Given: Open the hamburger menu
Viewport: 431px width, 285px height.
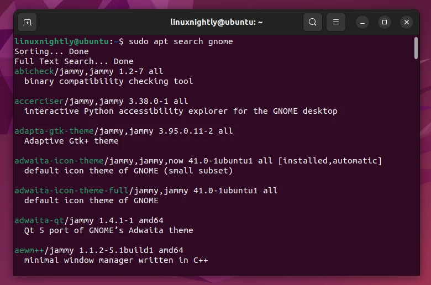Looking at the screenshot, I should point(335,22).
